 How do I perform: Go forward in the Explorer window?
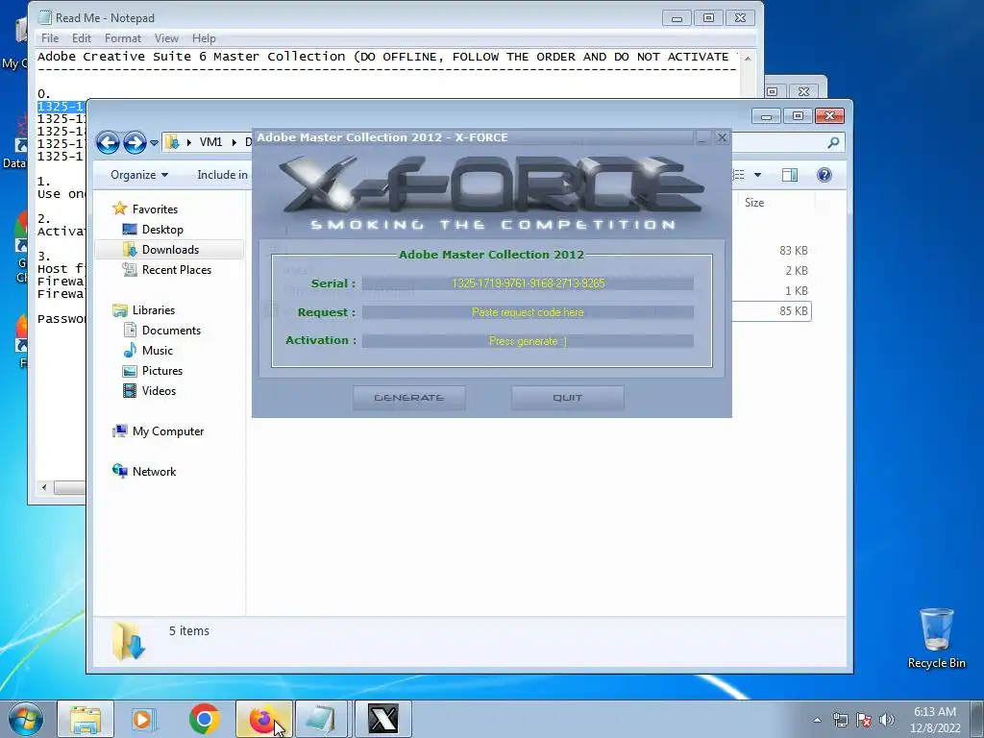point(135,142)
